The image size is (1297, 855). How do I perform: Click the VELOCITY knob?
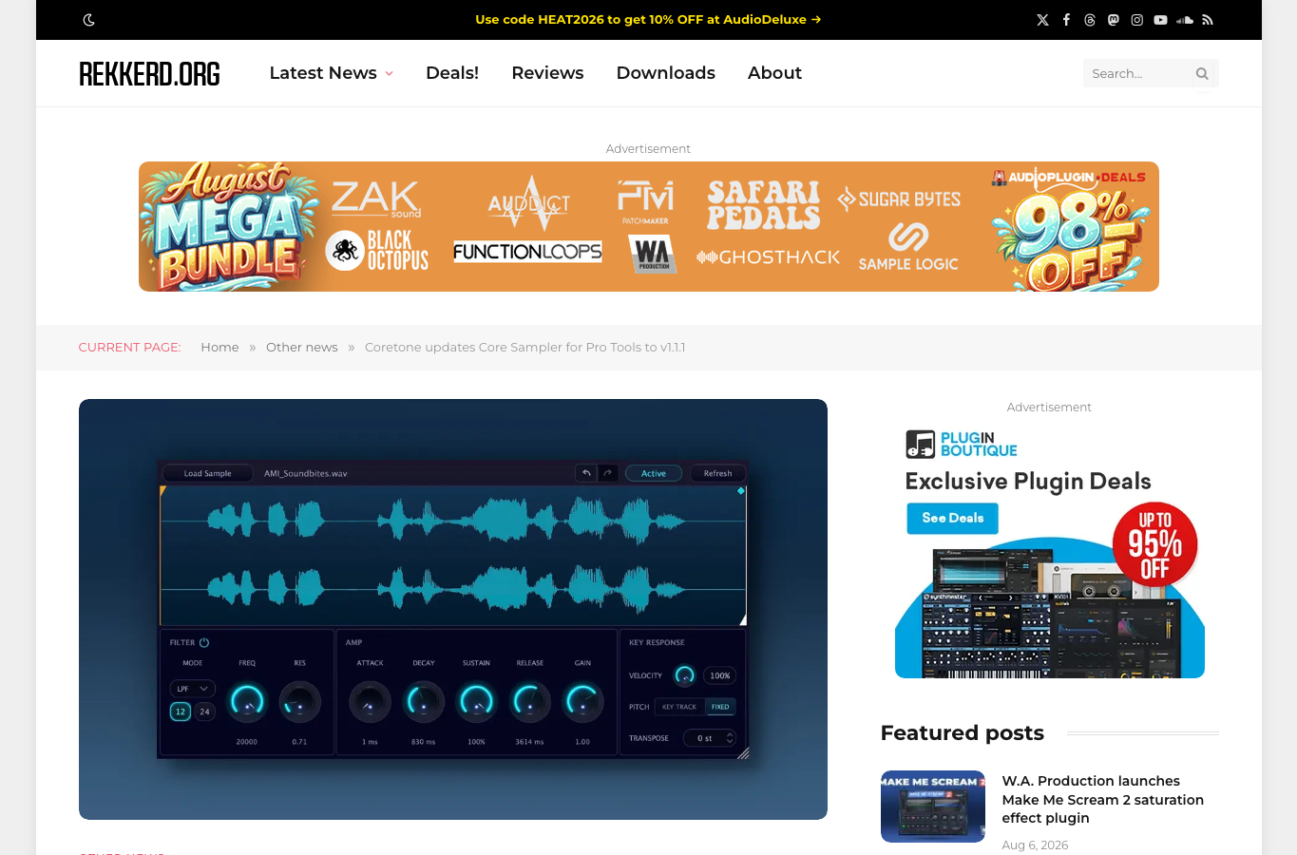(x=684, y=675)
